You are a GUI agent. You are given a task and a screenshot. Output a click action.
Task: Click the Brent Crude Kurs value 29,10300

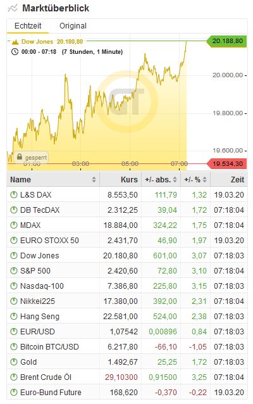[x=121, y=377]
